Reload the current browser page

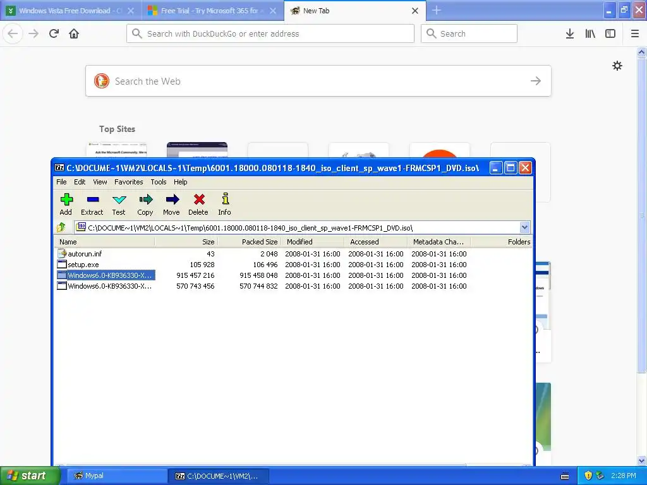[54, 33]
